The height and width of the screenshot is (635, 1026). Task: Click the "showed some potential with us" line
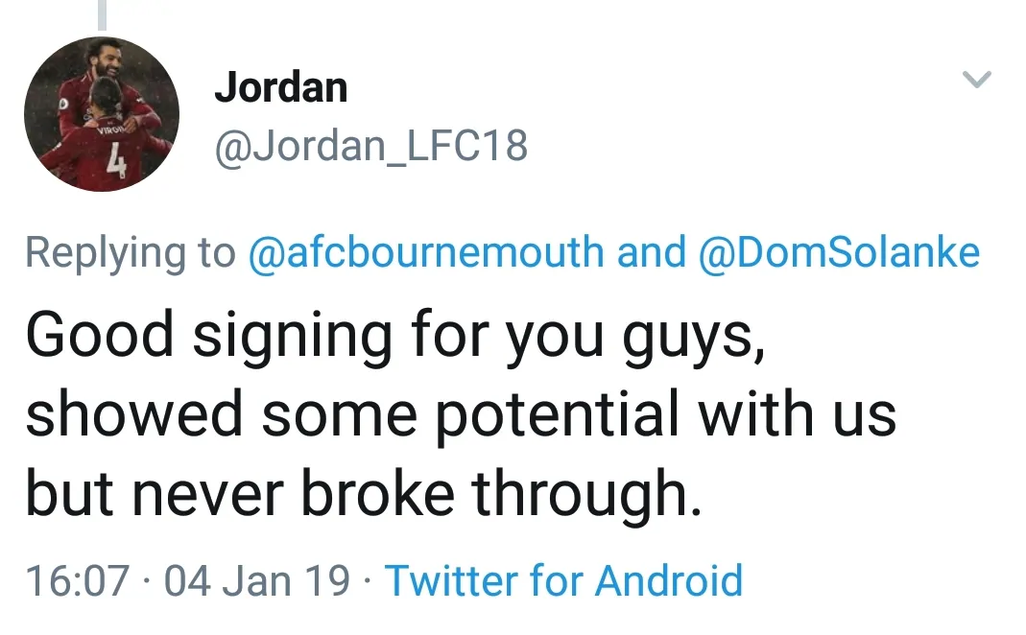pos(461,416)
